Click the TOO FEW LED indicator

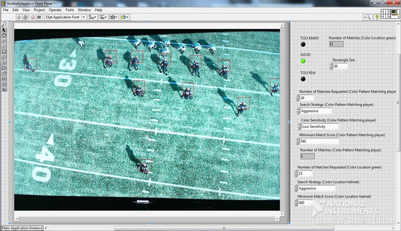(x=303, y=79)
